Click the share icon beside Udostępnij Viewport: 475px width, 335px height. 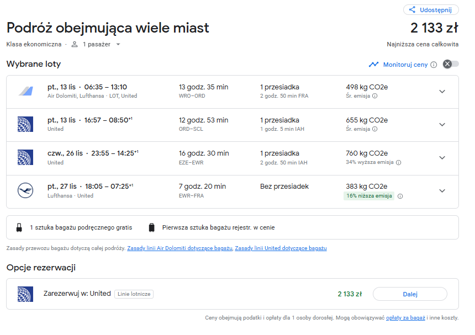(x=412, y=10)
